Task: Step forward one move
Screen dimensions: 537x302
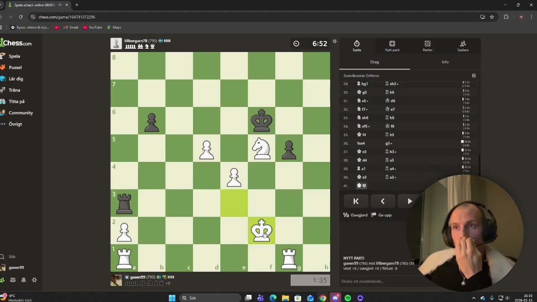Action: coord(409,201)
